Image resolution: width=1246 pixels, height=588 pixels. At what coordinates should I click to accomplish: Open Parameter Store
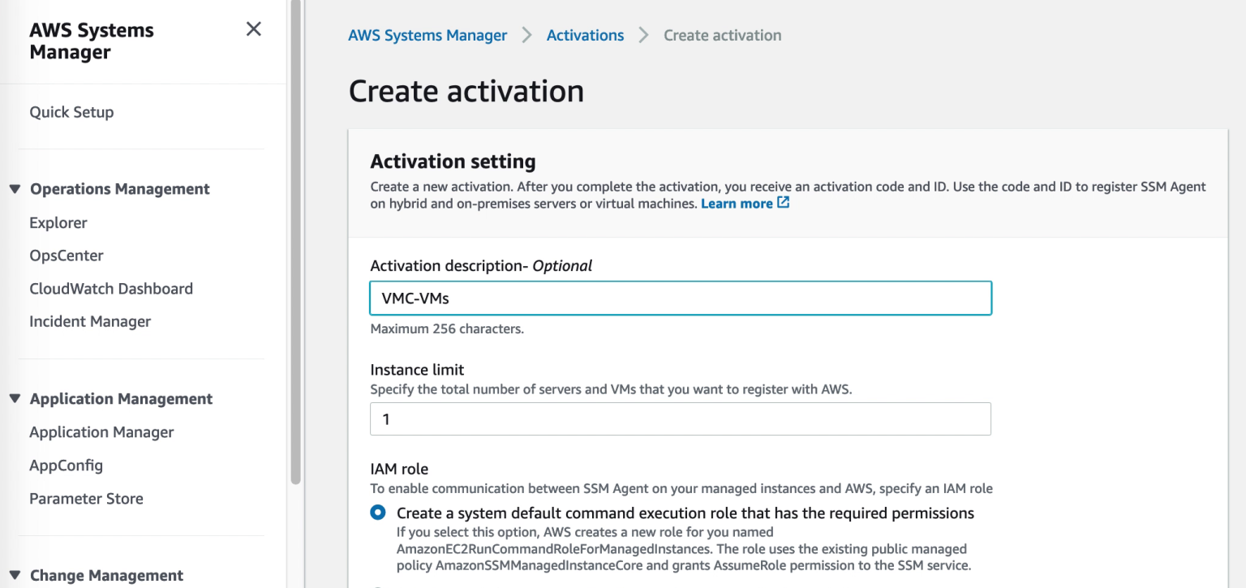86,499
